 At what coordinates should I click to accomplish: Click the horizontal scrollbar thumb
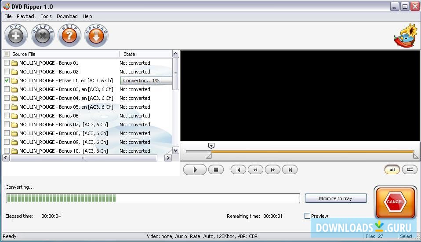tap(83, 158)
